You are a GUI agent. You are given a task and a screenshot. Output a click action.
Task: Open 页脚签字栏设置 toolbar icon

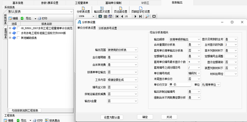coord(140,8)
